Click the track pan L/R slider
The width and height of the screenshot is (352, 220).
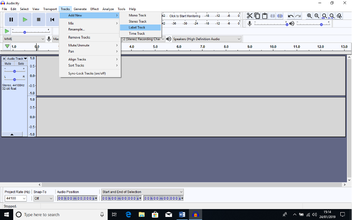point(14,79)
